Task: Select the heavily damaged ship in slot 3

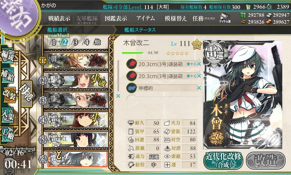Action: click(76, 100)
